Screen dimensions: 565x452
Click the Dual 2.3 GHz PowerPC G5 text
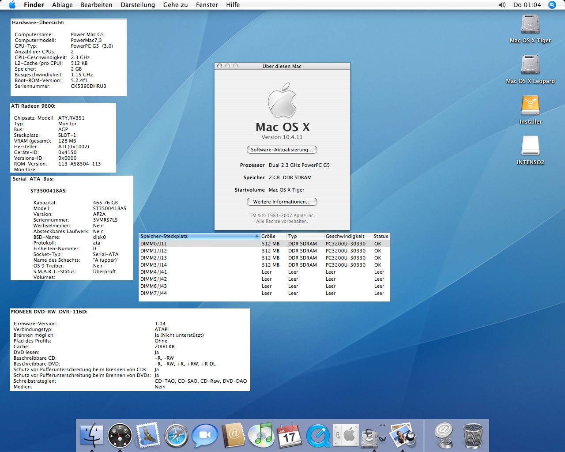[x=299, y=165]
